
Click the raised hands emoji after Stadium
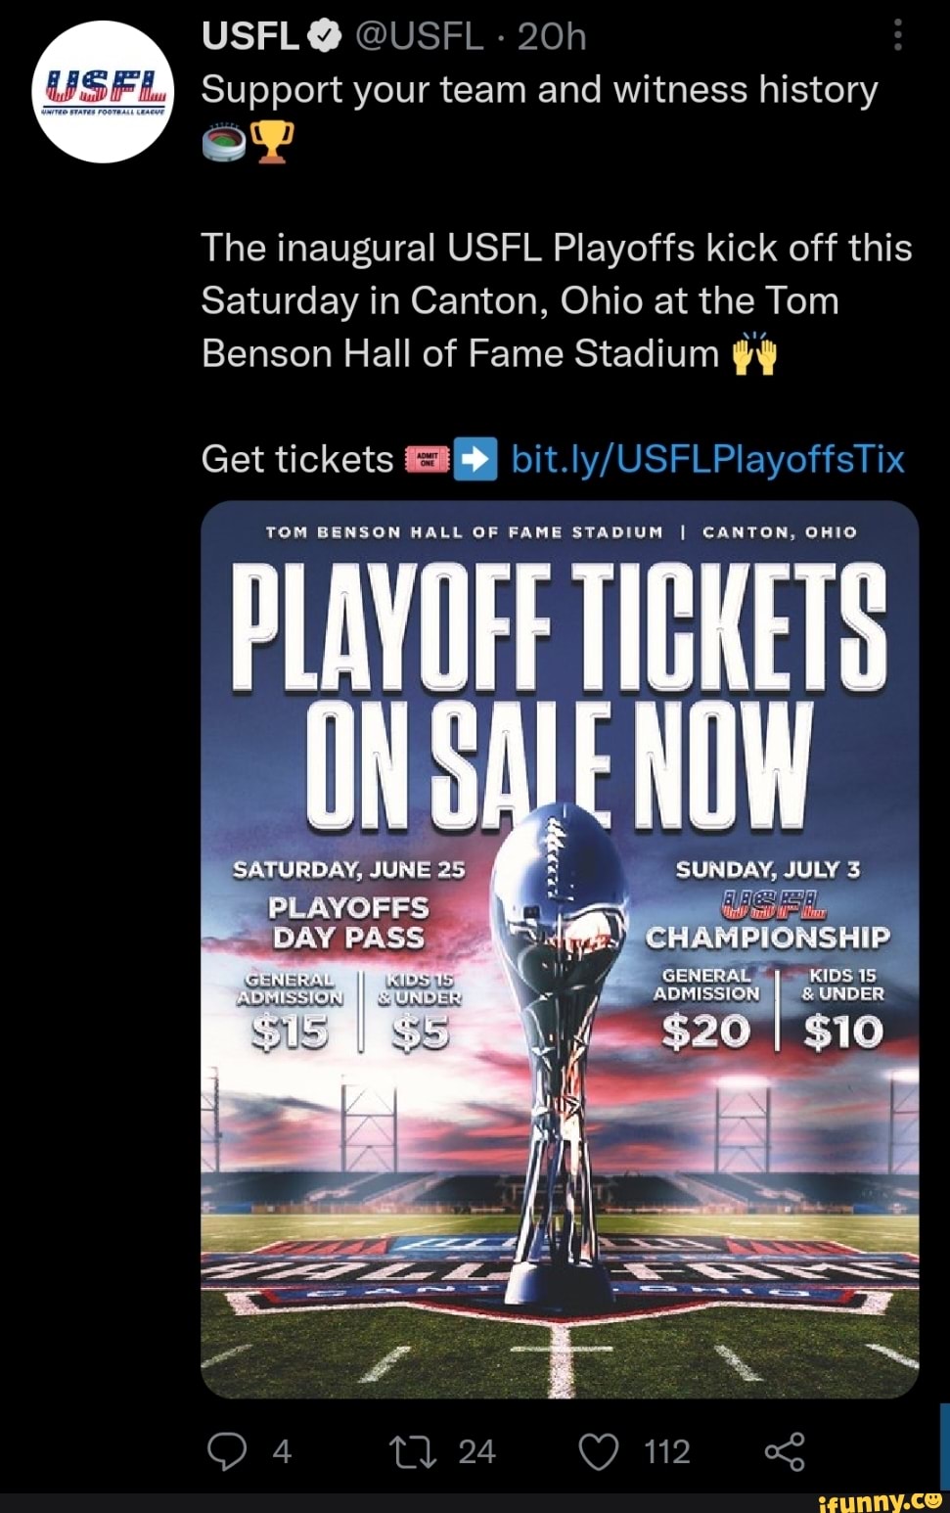(752, 354)
